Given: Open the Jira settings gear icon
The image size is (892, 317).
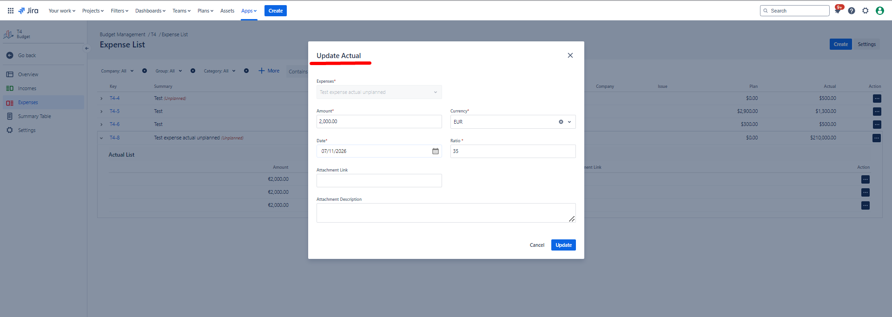Looking at the screenshot, I should pyautogui.click(x=866, y=11).
